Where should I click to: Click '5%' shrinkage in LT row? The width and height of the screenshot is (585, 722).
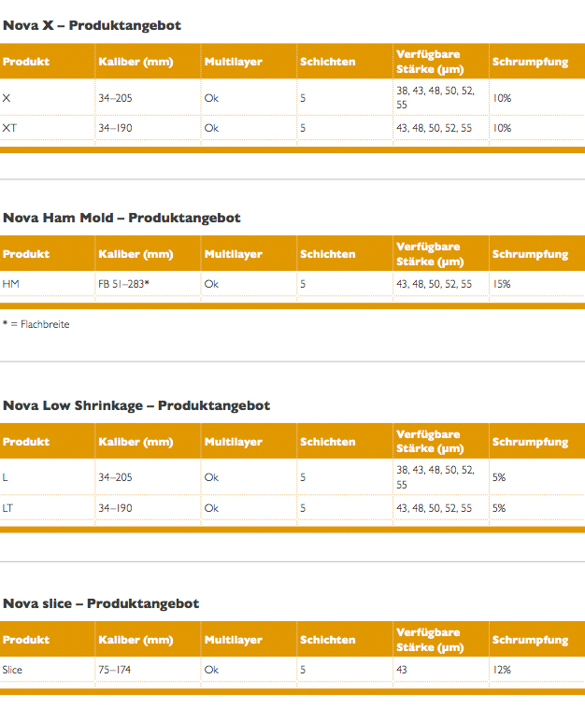coord(499,508)
